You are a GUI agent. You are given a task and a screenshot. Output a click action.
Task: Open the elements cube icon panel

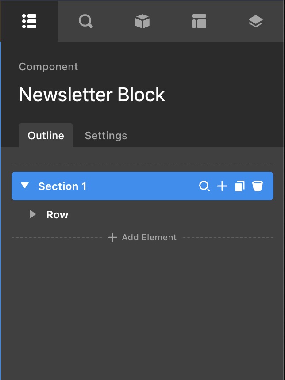(x=142, y=21)
